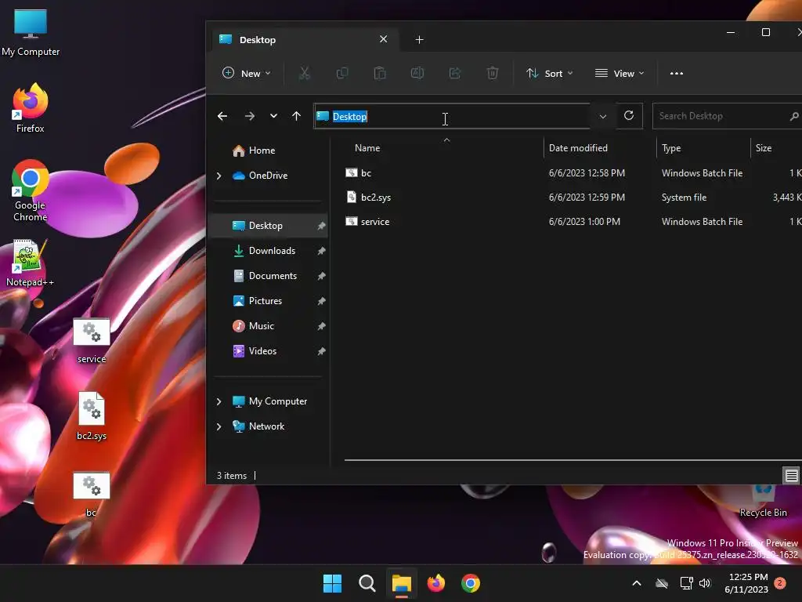Open the clock and date in taskbar
The image size is (802, 602).
point(746,583)
